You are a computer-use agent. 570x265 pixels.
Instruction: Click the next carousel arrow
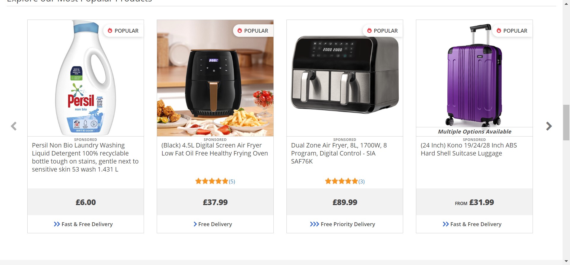549,126
